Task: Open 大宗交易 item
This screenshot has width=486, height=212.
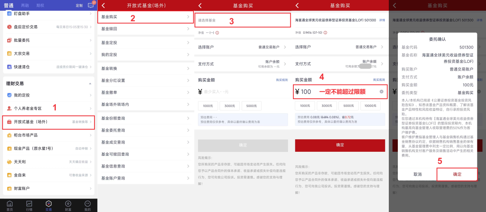Action: pyautogui.click(x=49, y=53)
